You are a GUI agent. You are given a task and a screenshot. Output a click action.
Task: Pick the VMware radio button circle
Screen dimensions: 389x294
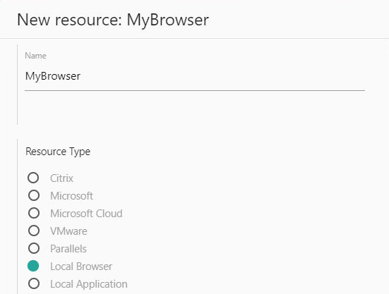34,231
